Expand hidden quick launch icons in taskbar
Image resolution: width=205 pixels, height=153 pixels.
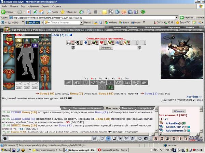tap(30, 150)
